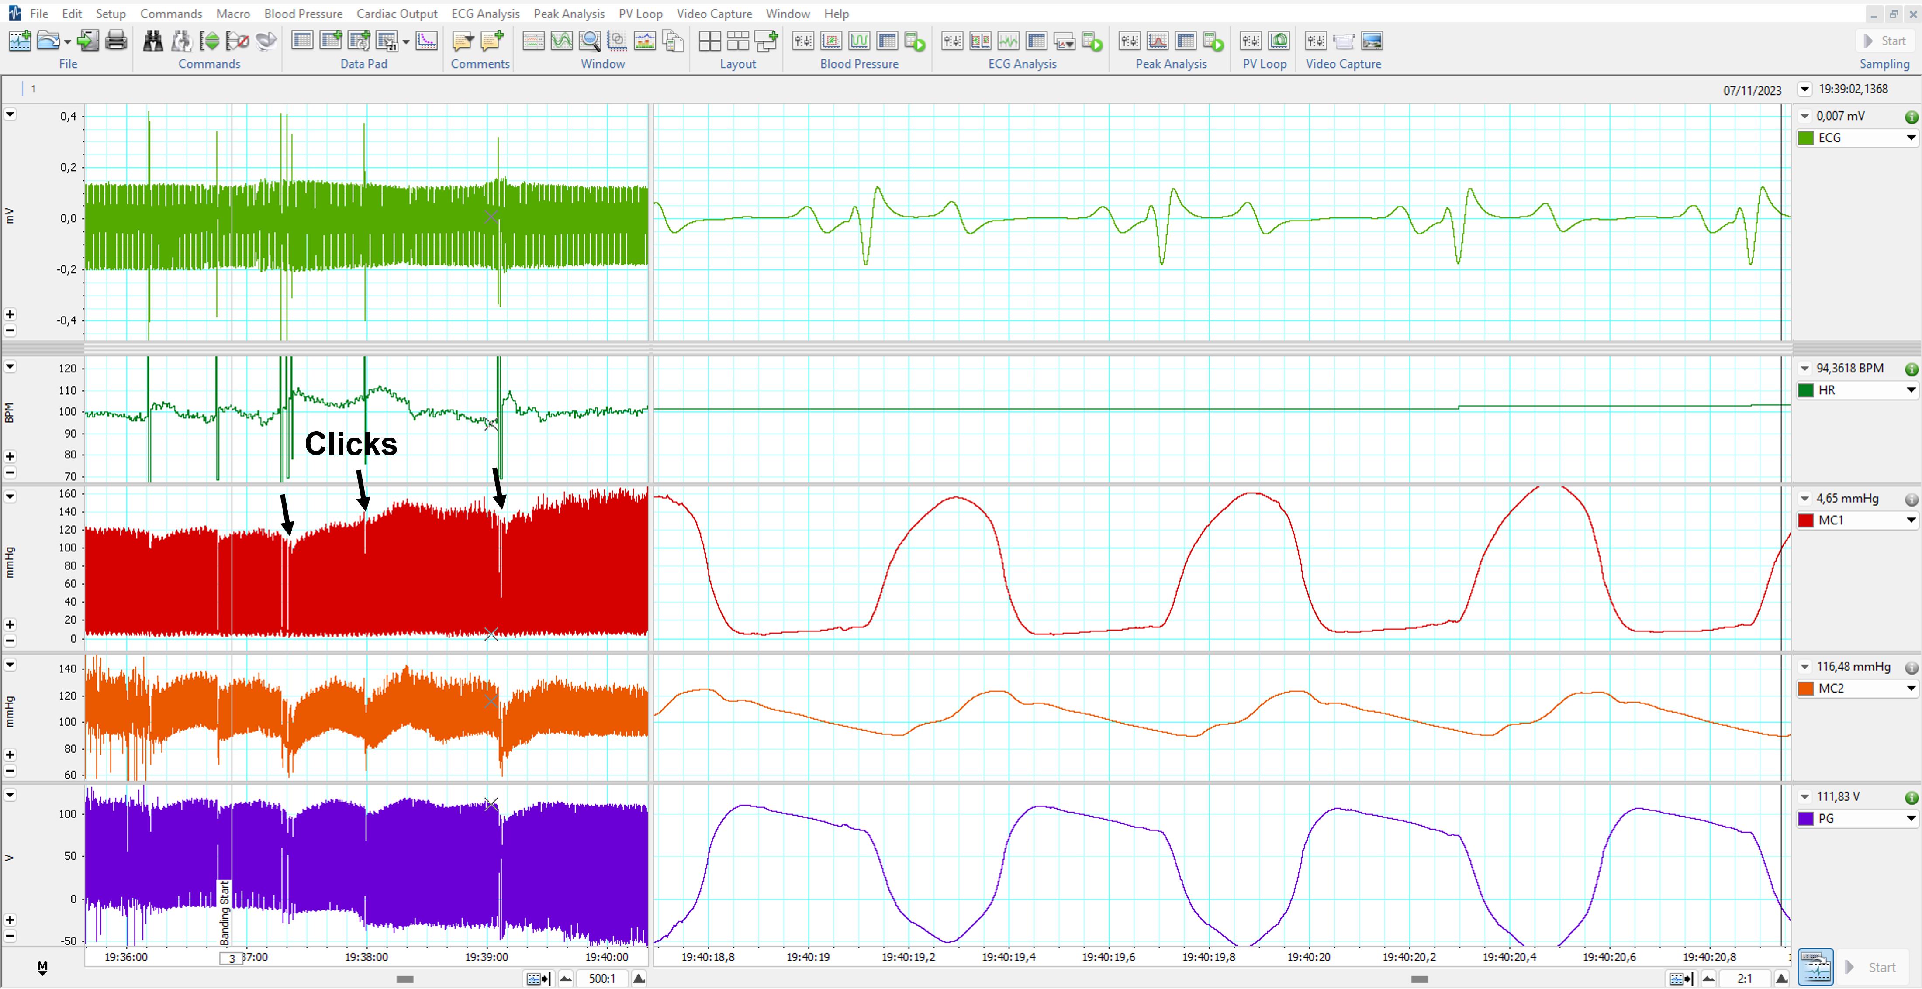The height and width of the screenshot is (989, 1922).
Task: Click the minus button on MC1 axis
Action: click(x=10, y=641)
